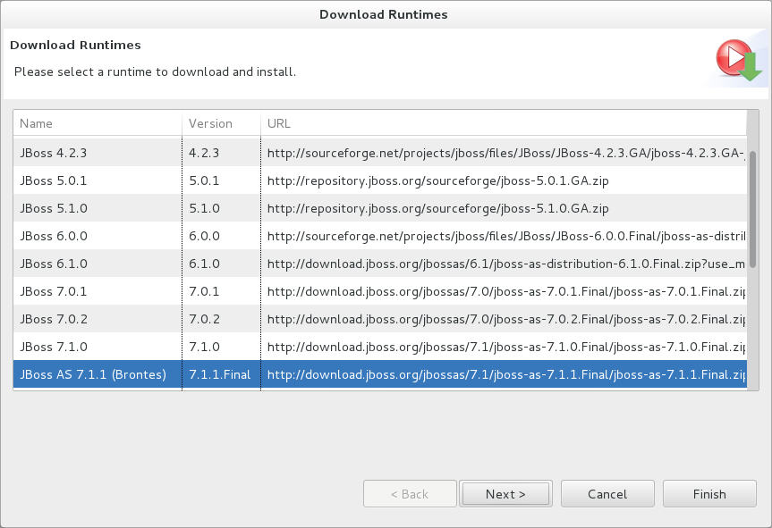Click the Next button to proceed
The height and width of the screenshot is (528, 772).
pyautogui.click(x=505, y=493)
